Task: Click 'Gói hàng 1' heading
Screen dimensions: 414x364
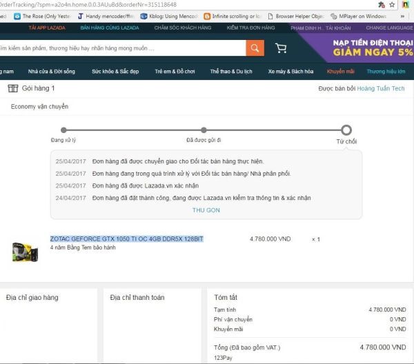Action: (x=38, y=88)
